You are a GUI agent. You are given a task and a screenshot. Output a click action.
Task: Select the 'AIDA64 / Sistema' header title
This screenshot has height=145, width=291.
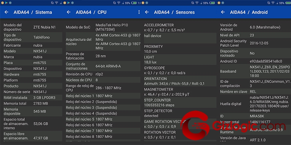pyautogui.click(x=33, y=12)
